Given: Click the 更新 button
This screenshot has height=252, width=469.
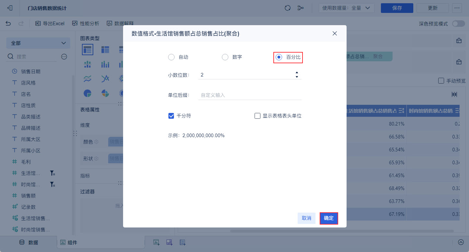Looking at the screenshot, I should click(433, 8).
